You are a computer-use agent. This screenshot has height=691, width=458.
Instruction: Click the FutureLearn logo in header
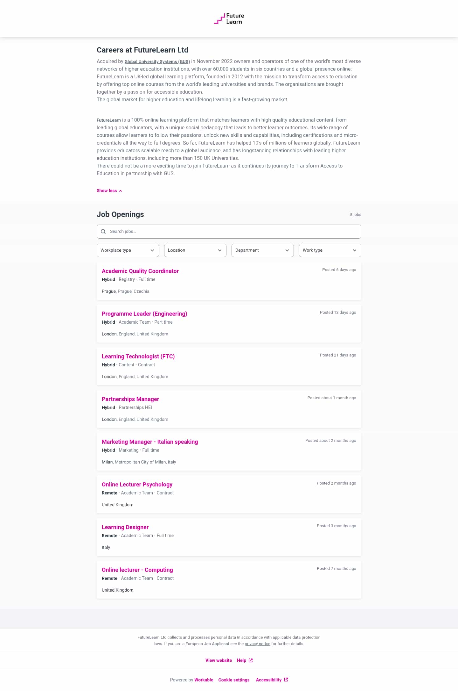229,19
